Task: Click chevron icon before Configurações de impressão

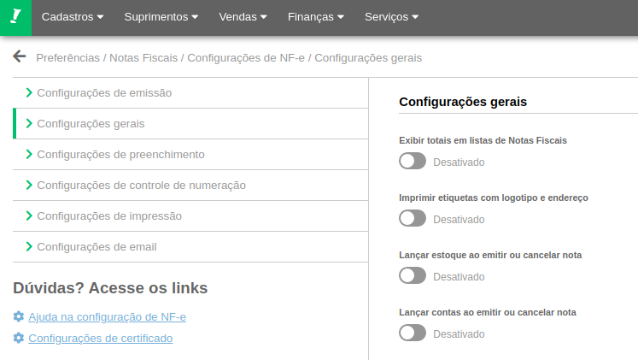Action: 29,215
